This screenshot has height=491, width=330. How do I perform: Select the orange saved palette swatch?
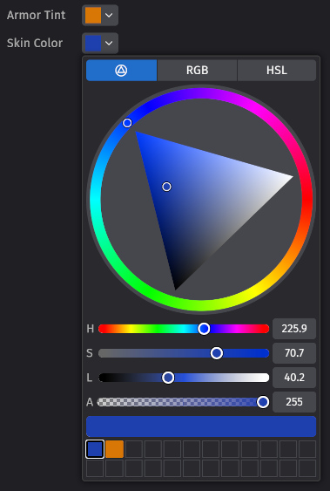tap(114, 449)
